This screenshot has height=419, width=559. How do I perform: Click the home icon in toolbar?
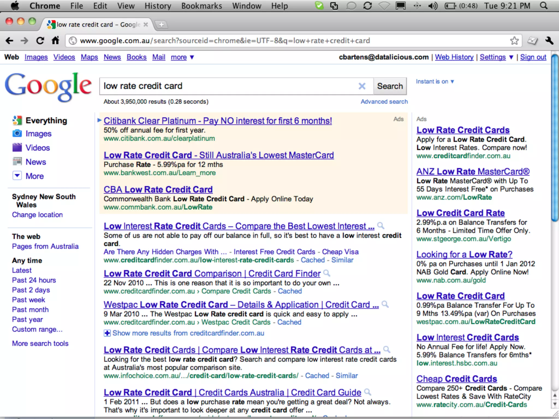55,41
